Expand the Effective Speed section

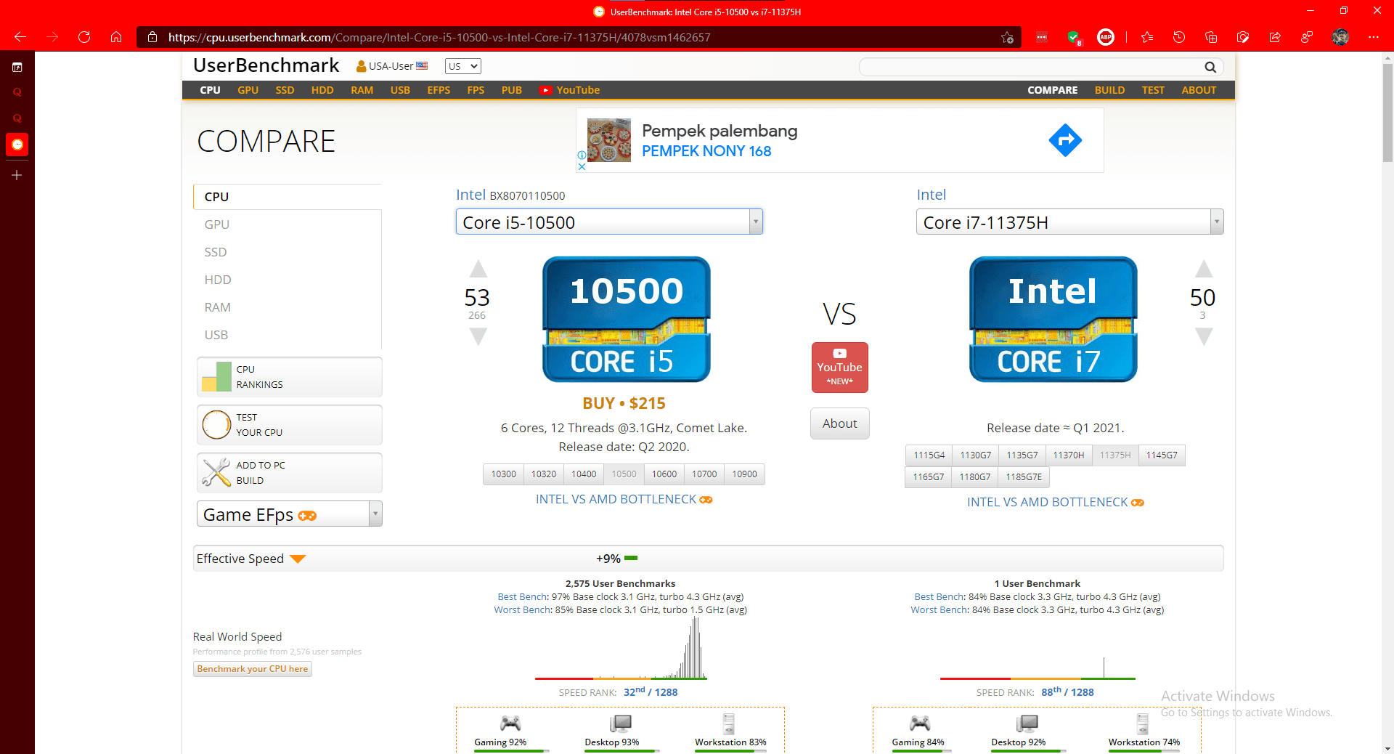coord(298,559)
